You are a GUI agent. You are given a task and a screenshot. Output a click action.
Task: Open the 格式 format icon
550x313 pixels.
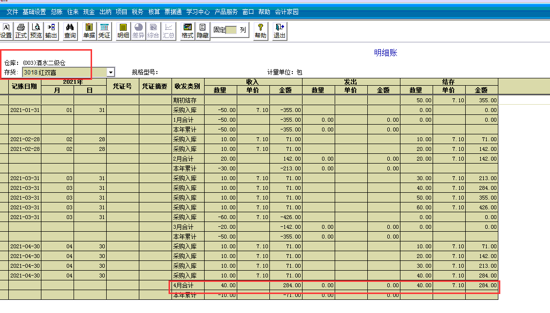pyautogui.click(x=187, y=31)
